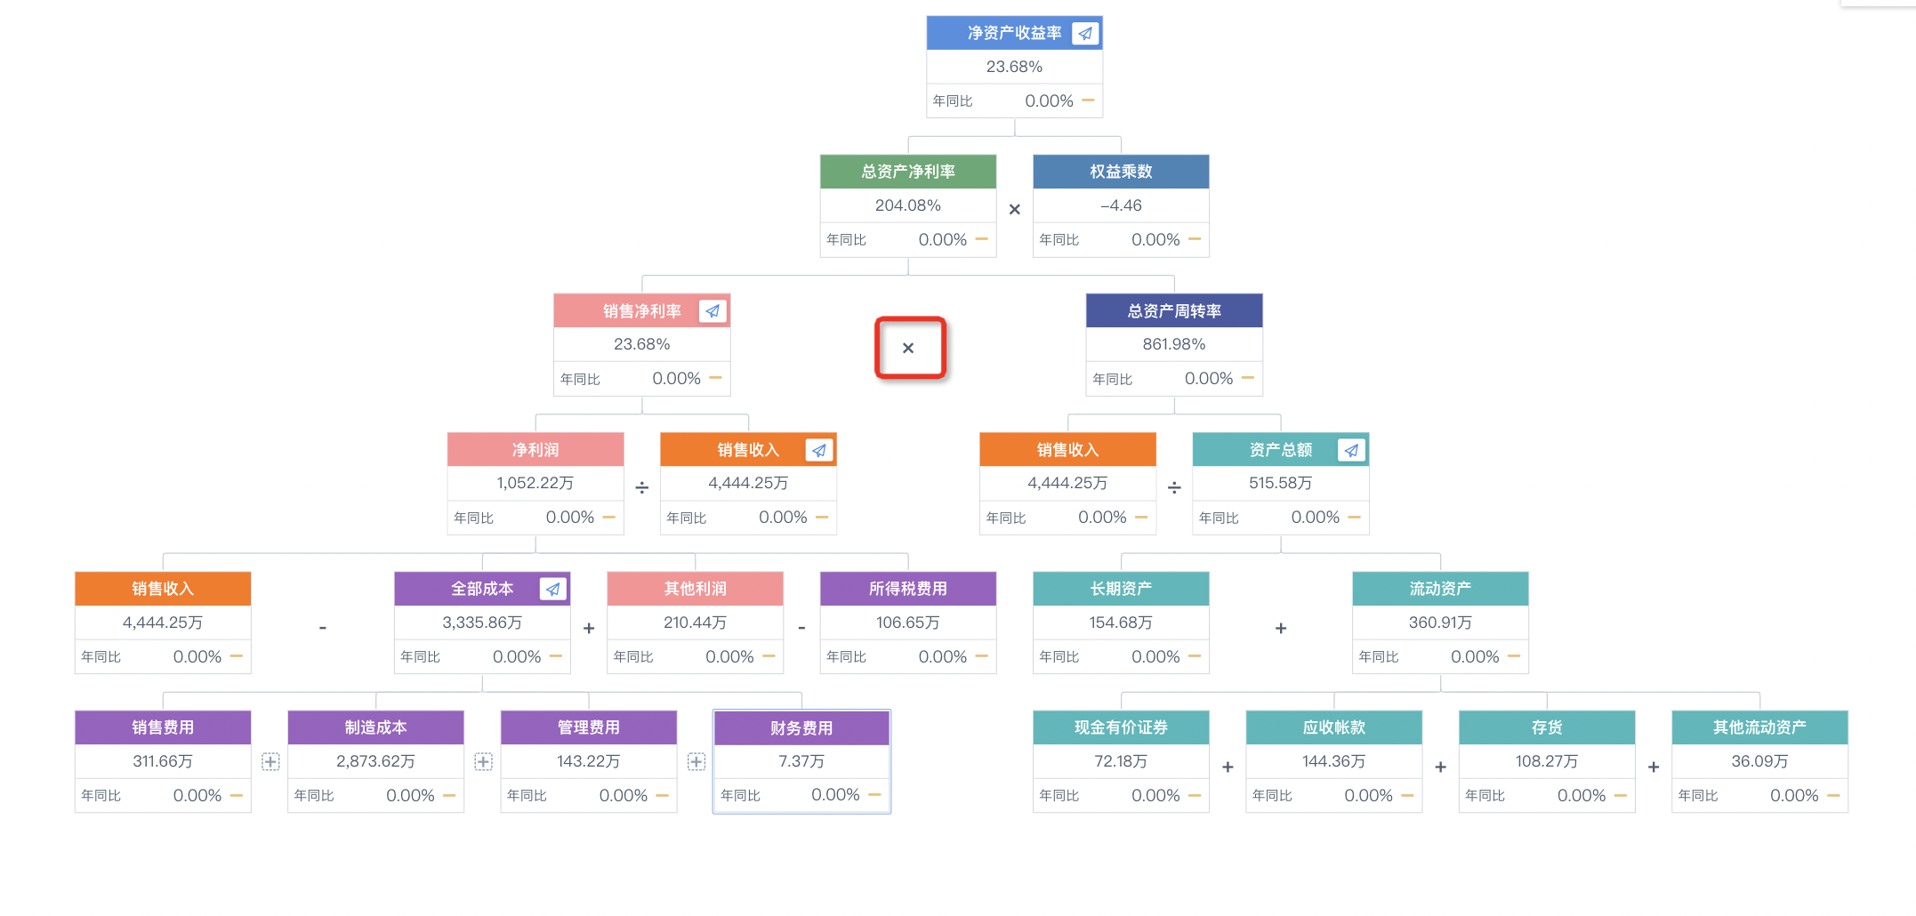
Task: Click the paper plane icon on 净资产收益率
Action: (x=1085, y=34)
